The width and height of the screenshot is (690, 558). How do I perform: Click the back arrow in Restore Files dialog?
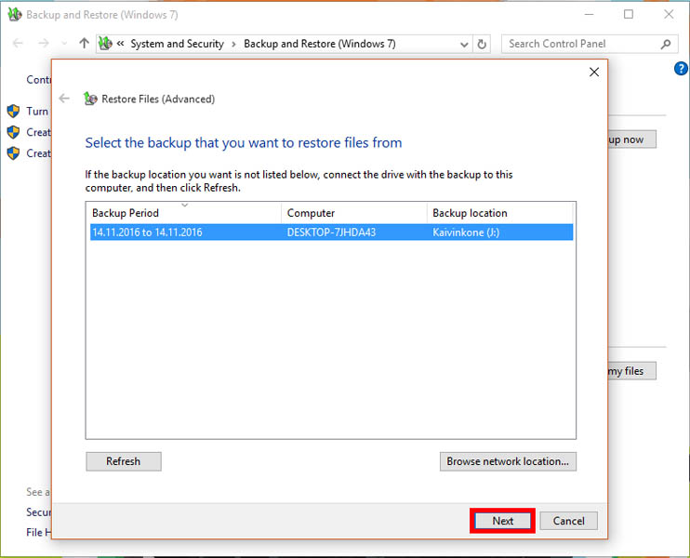click(64, 99)
